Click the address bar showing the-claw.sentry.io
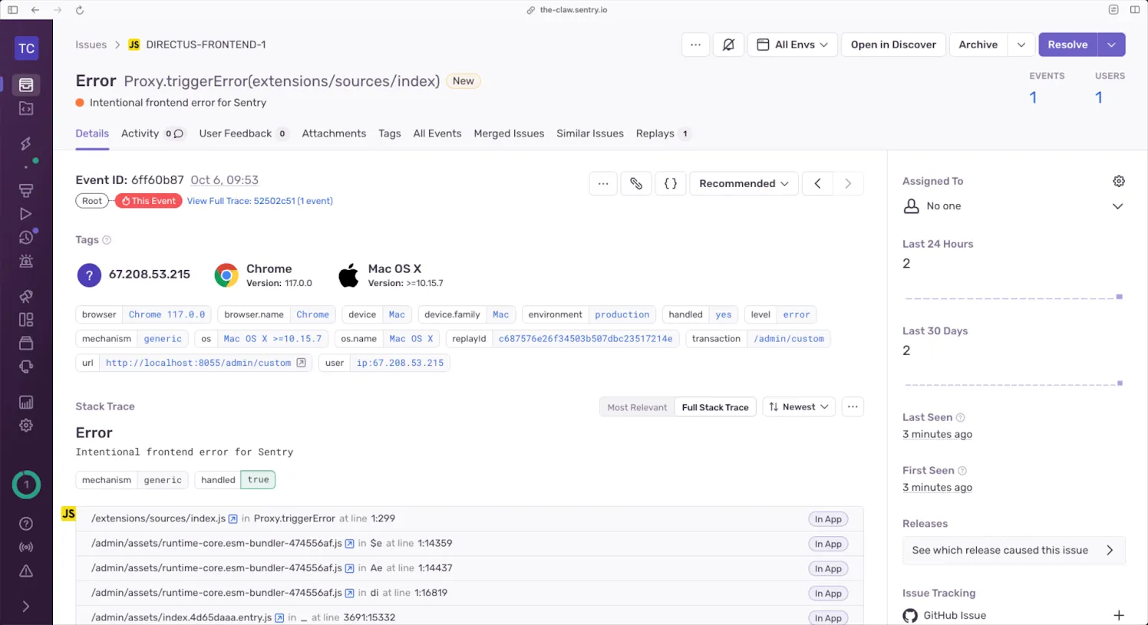1148x625 pixels. coord(566,10)
